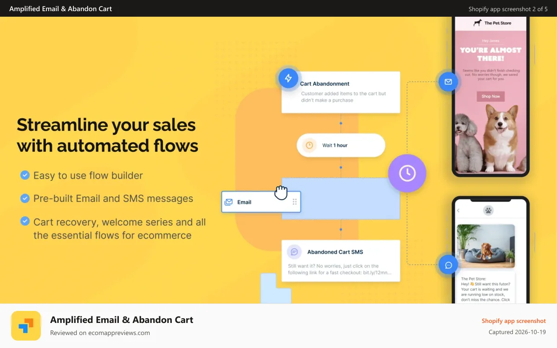Click 'Shopify app screenshot 2 of 5' text
Image resolution: width=557 pixels, height=348 pixels.
pos(508,9)
